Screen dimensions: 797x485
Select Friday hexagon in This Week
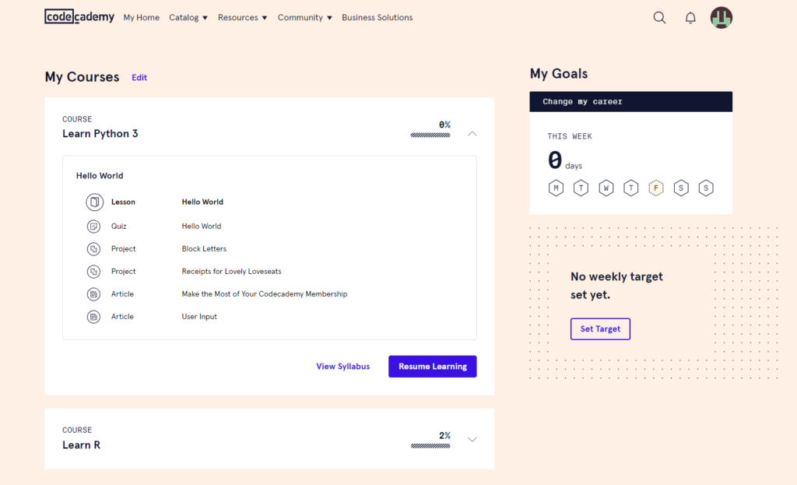click(656, 188)
